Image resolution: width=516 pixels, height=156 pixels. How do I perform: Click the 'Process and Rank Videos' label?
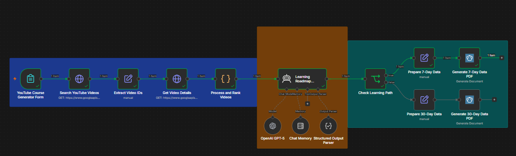pos(225,95)
